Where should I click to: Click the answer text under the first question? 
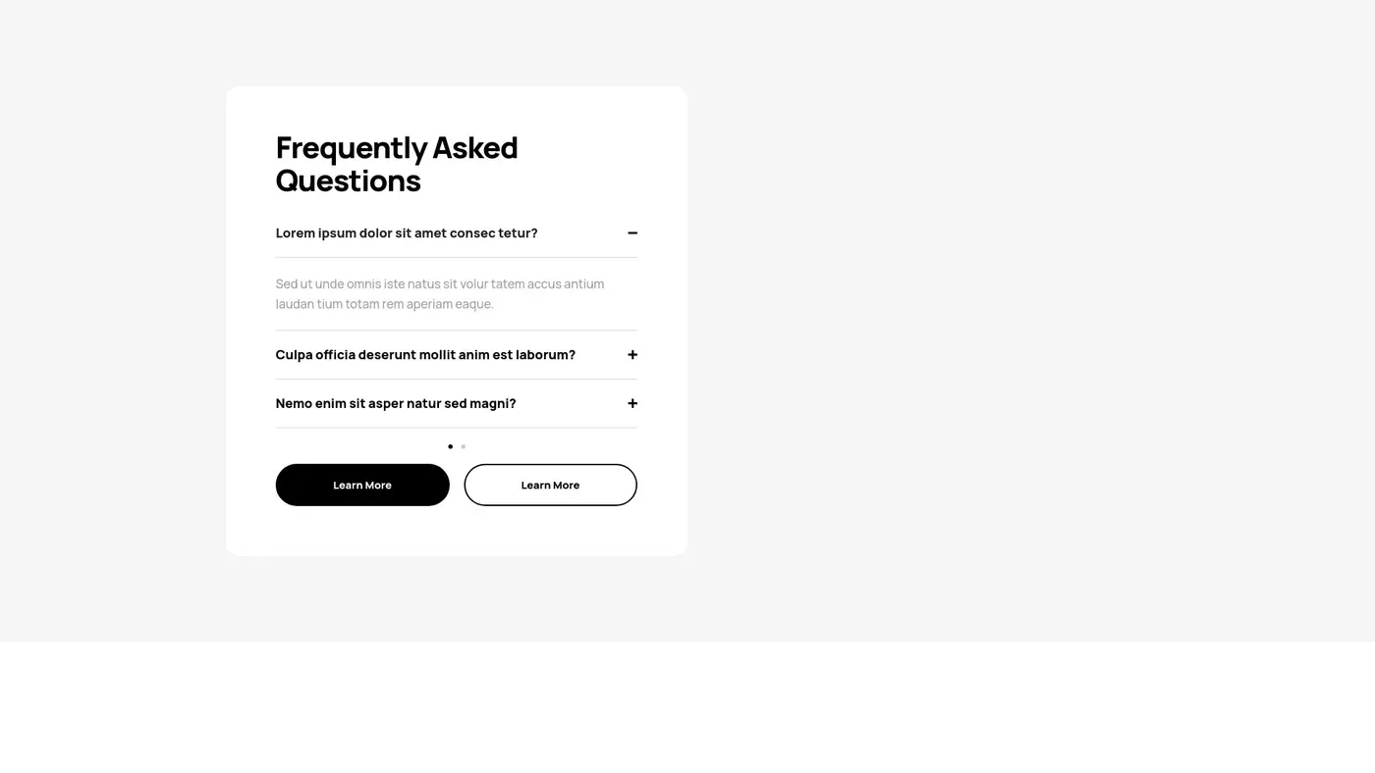439,293
